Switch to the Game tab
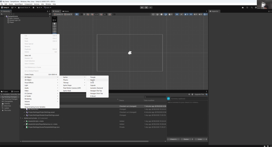The height and width of the screenshot is (147, 272). point(66,11)
